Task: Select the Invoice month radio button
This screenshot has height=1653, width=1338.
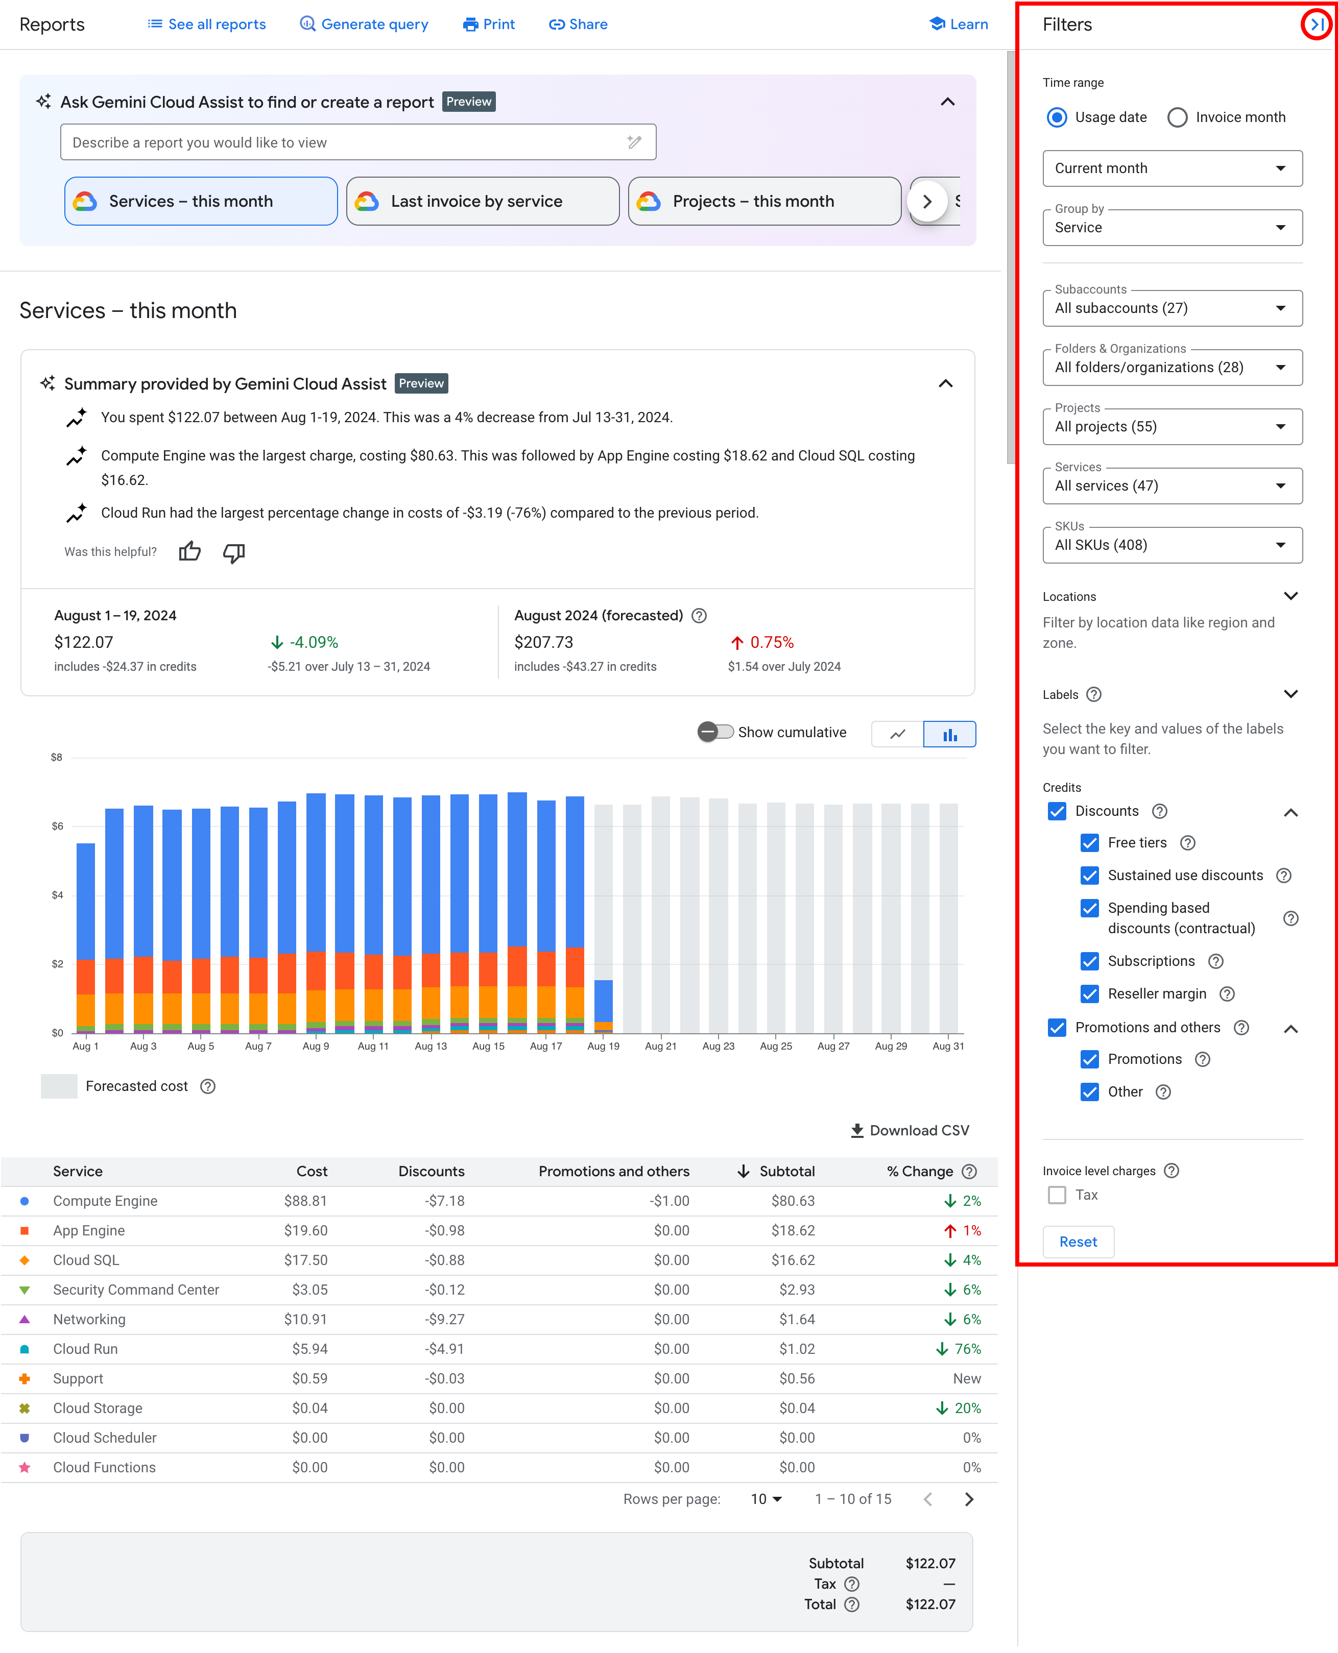Action: click(1177, 116)
